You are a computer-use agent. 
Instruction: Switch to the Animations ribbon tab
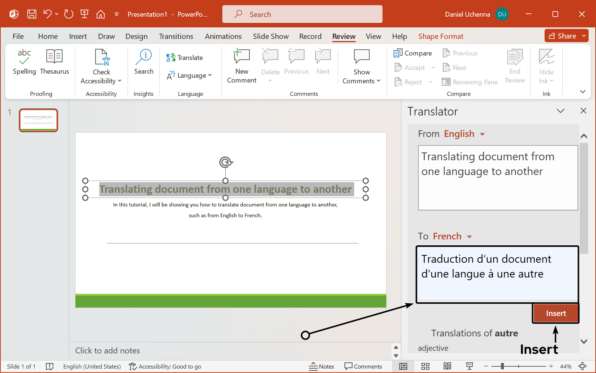coord(223,36)
